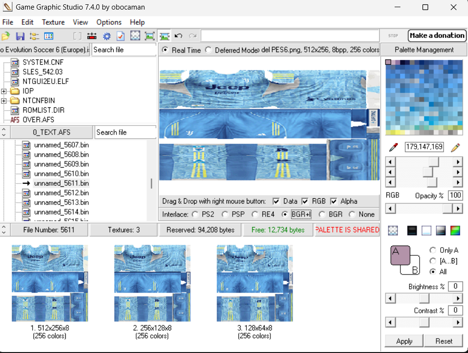Select unnamed_5612.bin in the file list
This screenshot has height=353, width=468.
61,193
